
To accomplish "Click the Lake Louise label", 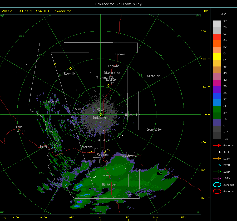I will pos(20,129).
